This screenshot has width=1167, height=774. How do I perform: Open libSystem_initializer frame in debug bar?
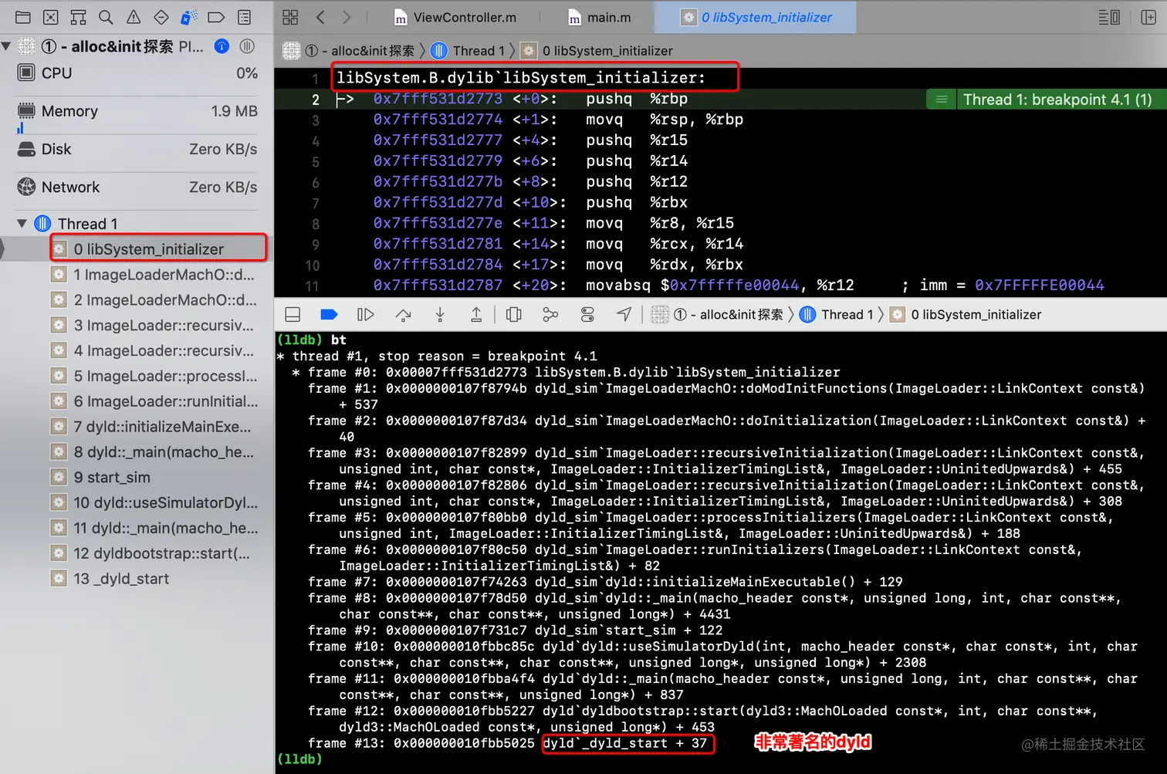pyautogui.click(x=966, y=314)
